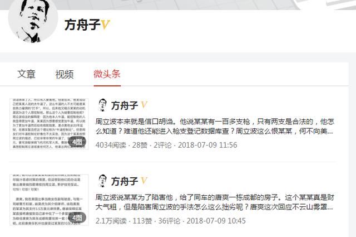This screenshot has width=356, height=237.
Task: Click the small avatar in the 11:56 post
Action: pyautogui.click(x=102, y=105)
